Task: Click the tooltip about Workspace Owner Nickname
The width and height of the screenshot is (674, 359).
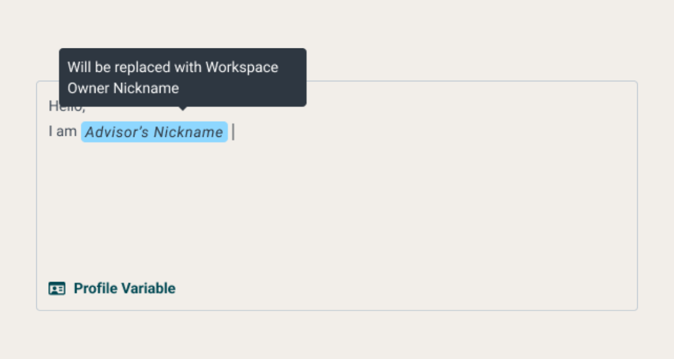Action: coord(183,77)
